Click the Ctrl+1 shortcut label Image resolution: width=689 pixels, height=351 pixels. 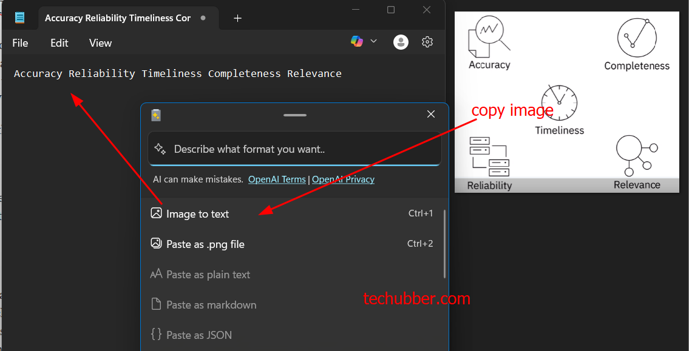click(421, 213)
